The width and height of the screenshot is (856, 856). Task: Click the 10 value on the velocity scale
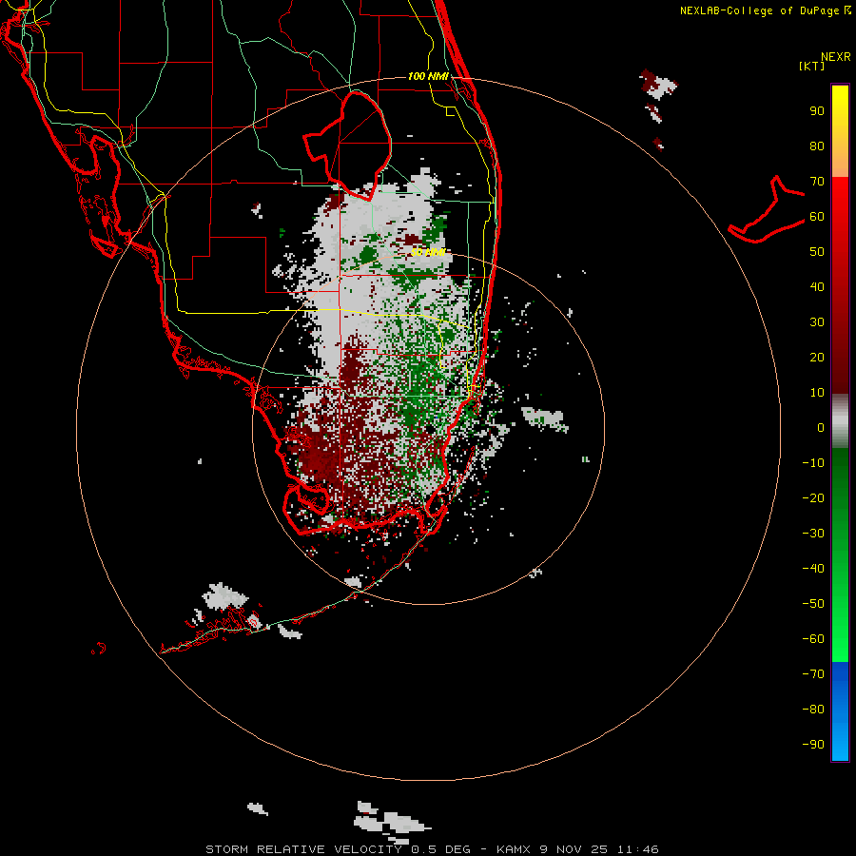pos(817,393)
